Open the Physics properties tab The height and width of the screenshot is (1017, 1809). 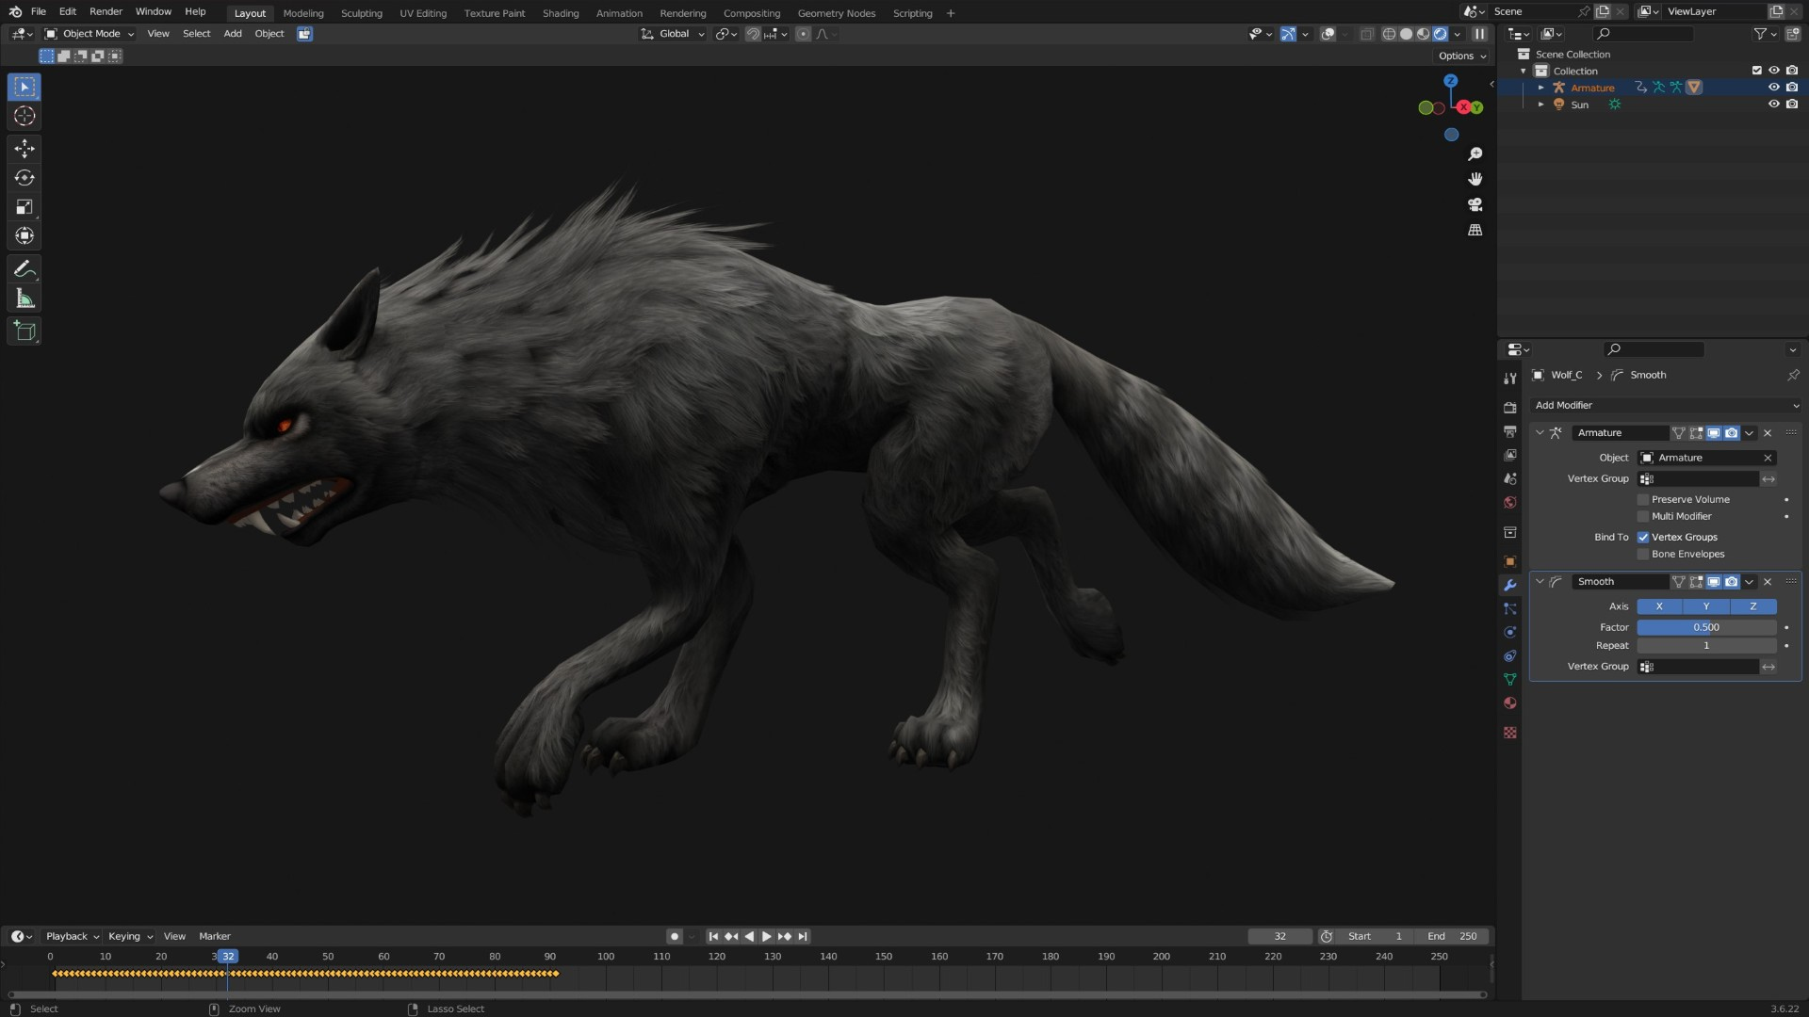click(1510, 633)
